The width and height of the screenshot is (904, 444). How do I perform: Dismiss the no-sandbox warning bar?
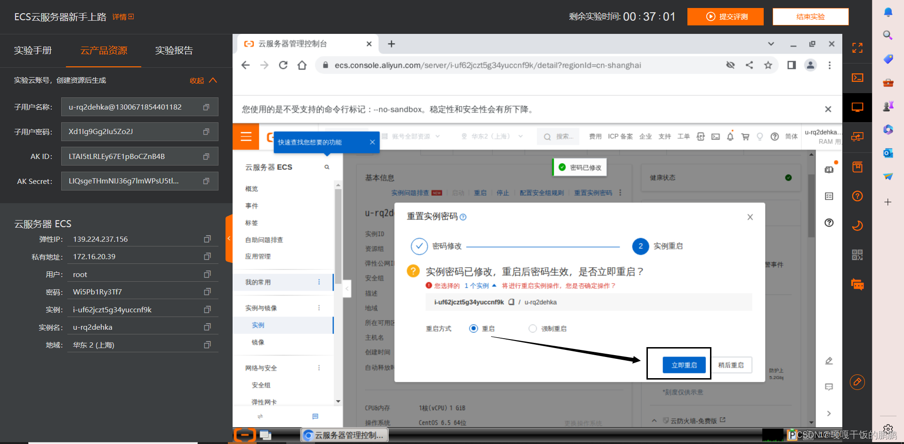pos(828,109)
